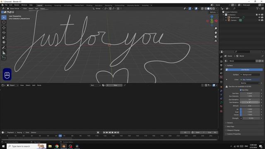Toggle X-ray mode in viewport header
Screen dimensions: 265x149
point(202,9)
